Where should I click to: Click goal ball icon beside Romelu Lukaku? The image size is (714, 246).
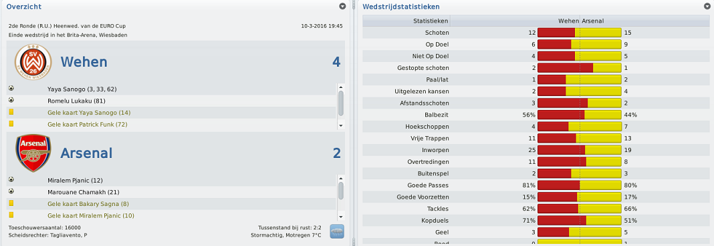11,100
